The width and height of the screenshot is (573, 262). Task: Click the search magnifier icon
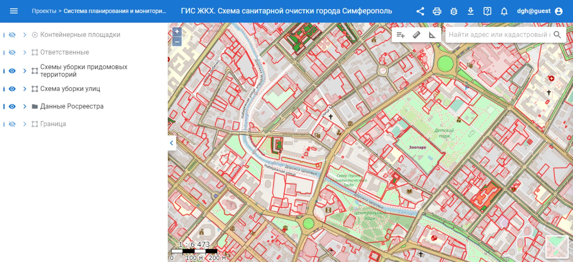pos(557,35)
